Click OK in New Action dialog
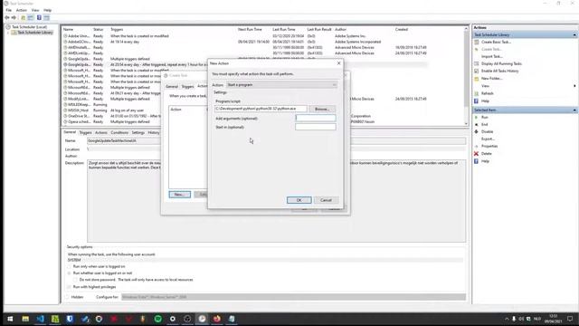Image resolution: width=579 pixels, height=326 pixels. [299, 200]
